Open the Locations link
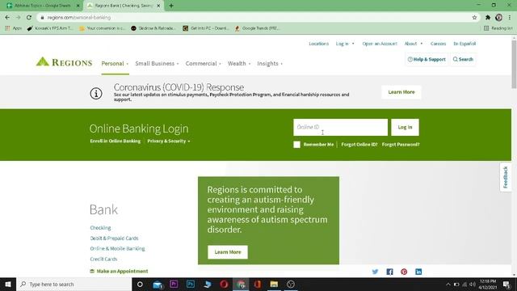 [318, 44]
